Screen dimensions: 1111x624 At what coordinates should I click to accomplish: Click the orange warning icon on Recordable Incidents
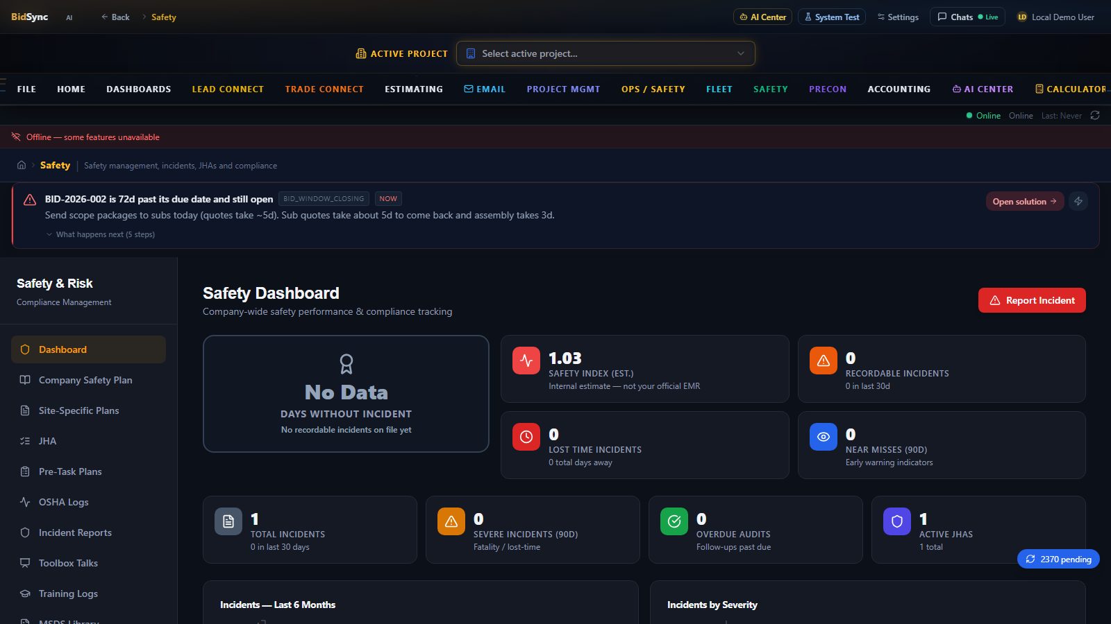[824, 361]
